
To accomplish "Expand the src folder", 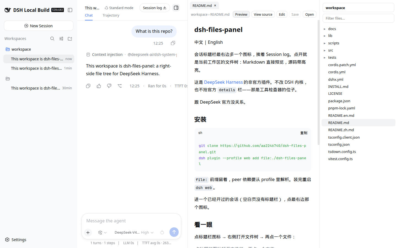I will click(325, 50).
